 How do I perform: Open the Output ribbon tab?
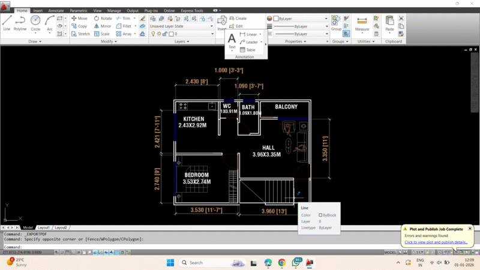pyautogui.click(x=133, y=10)
